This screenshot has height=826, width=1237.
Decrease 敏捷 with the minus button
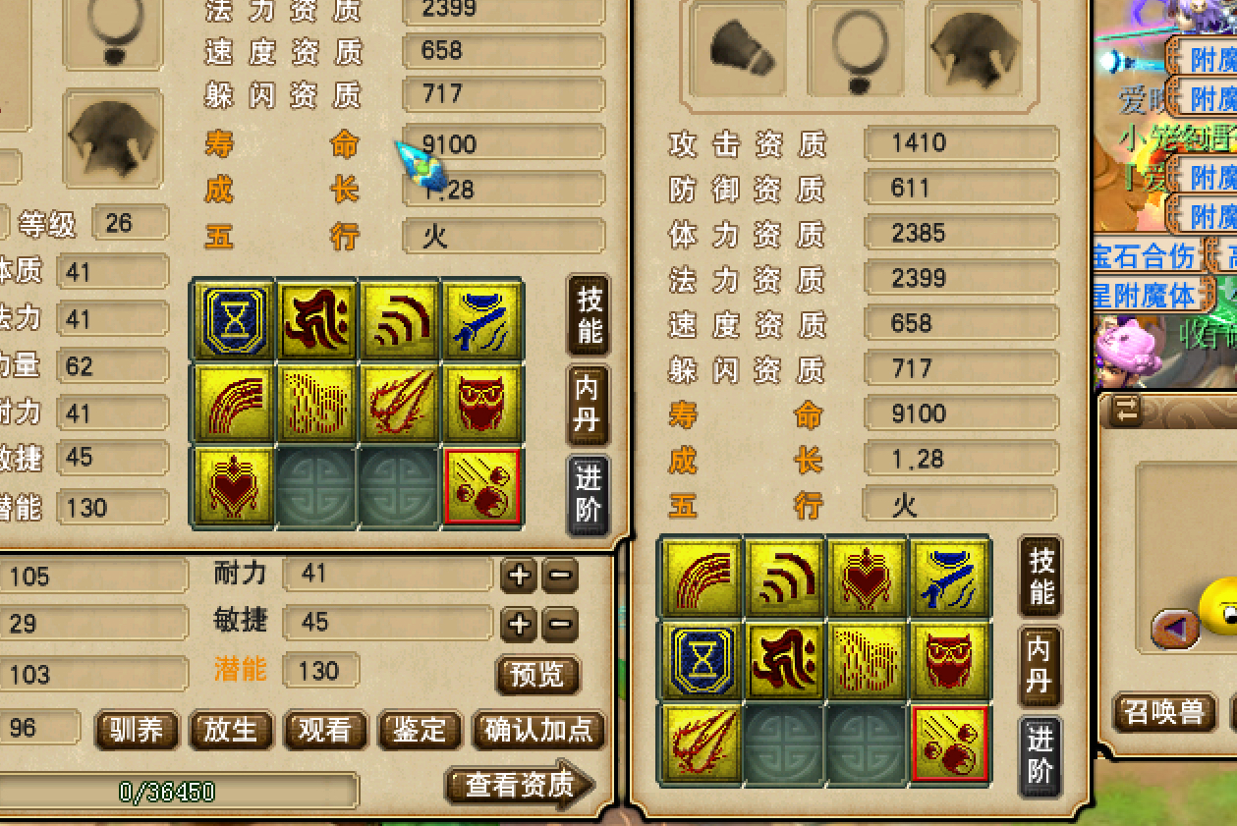tap(559, 624)
